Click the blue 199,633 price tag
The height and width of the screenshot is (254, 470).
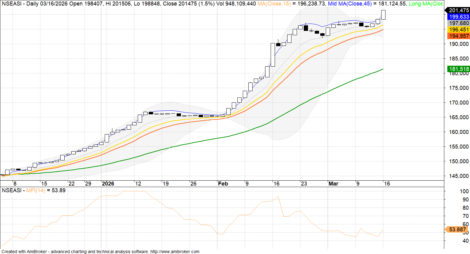pyautogui.click(x=458, y=17)
